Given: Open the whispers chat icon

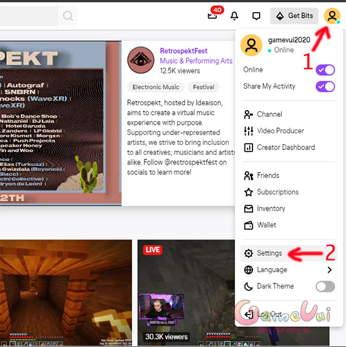Looking at the screenshot, I should [256, 16].
